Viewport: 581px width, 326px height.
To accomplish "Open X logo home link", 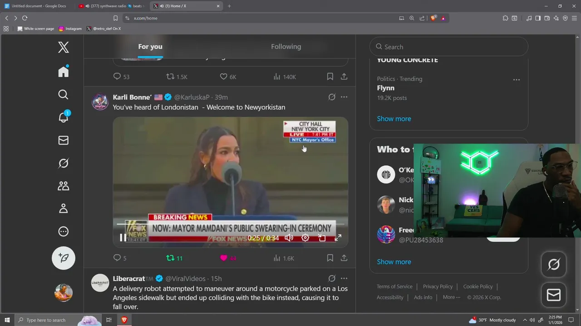I will point(64,47).
